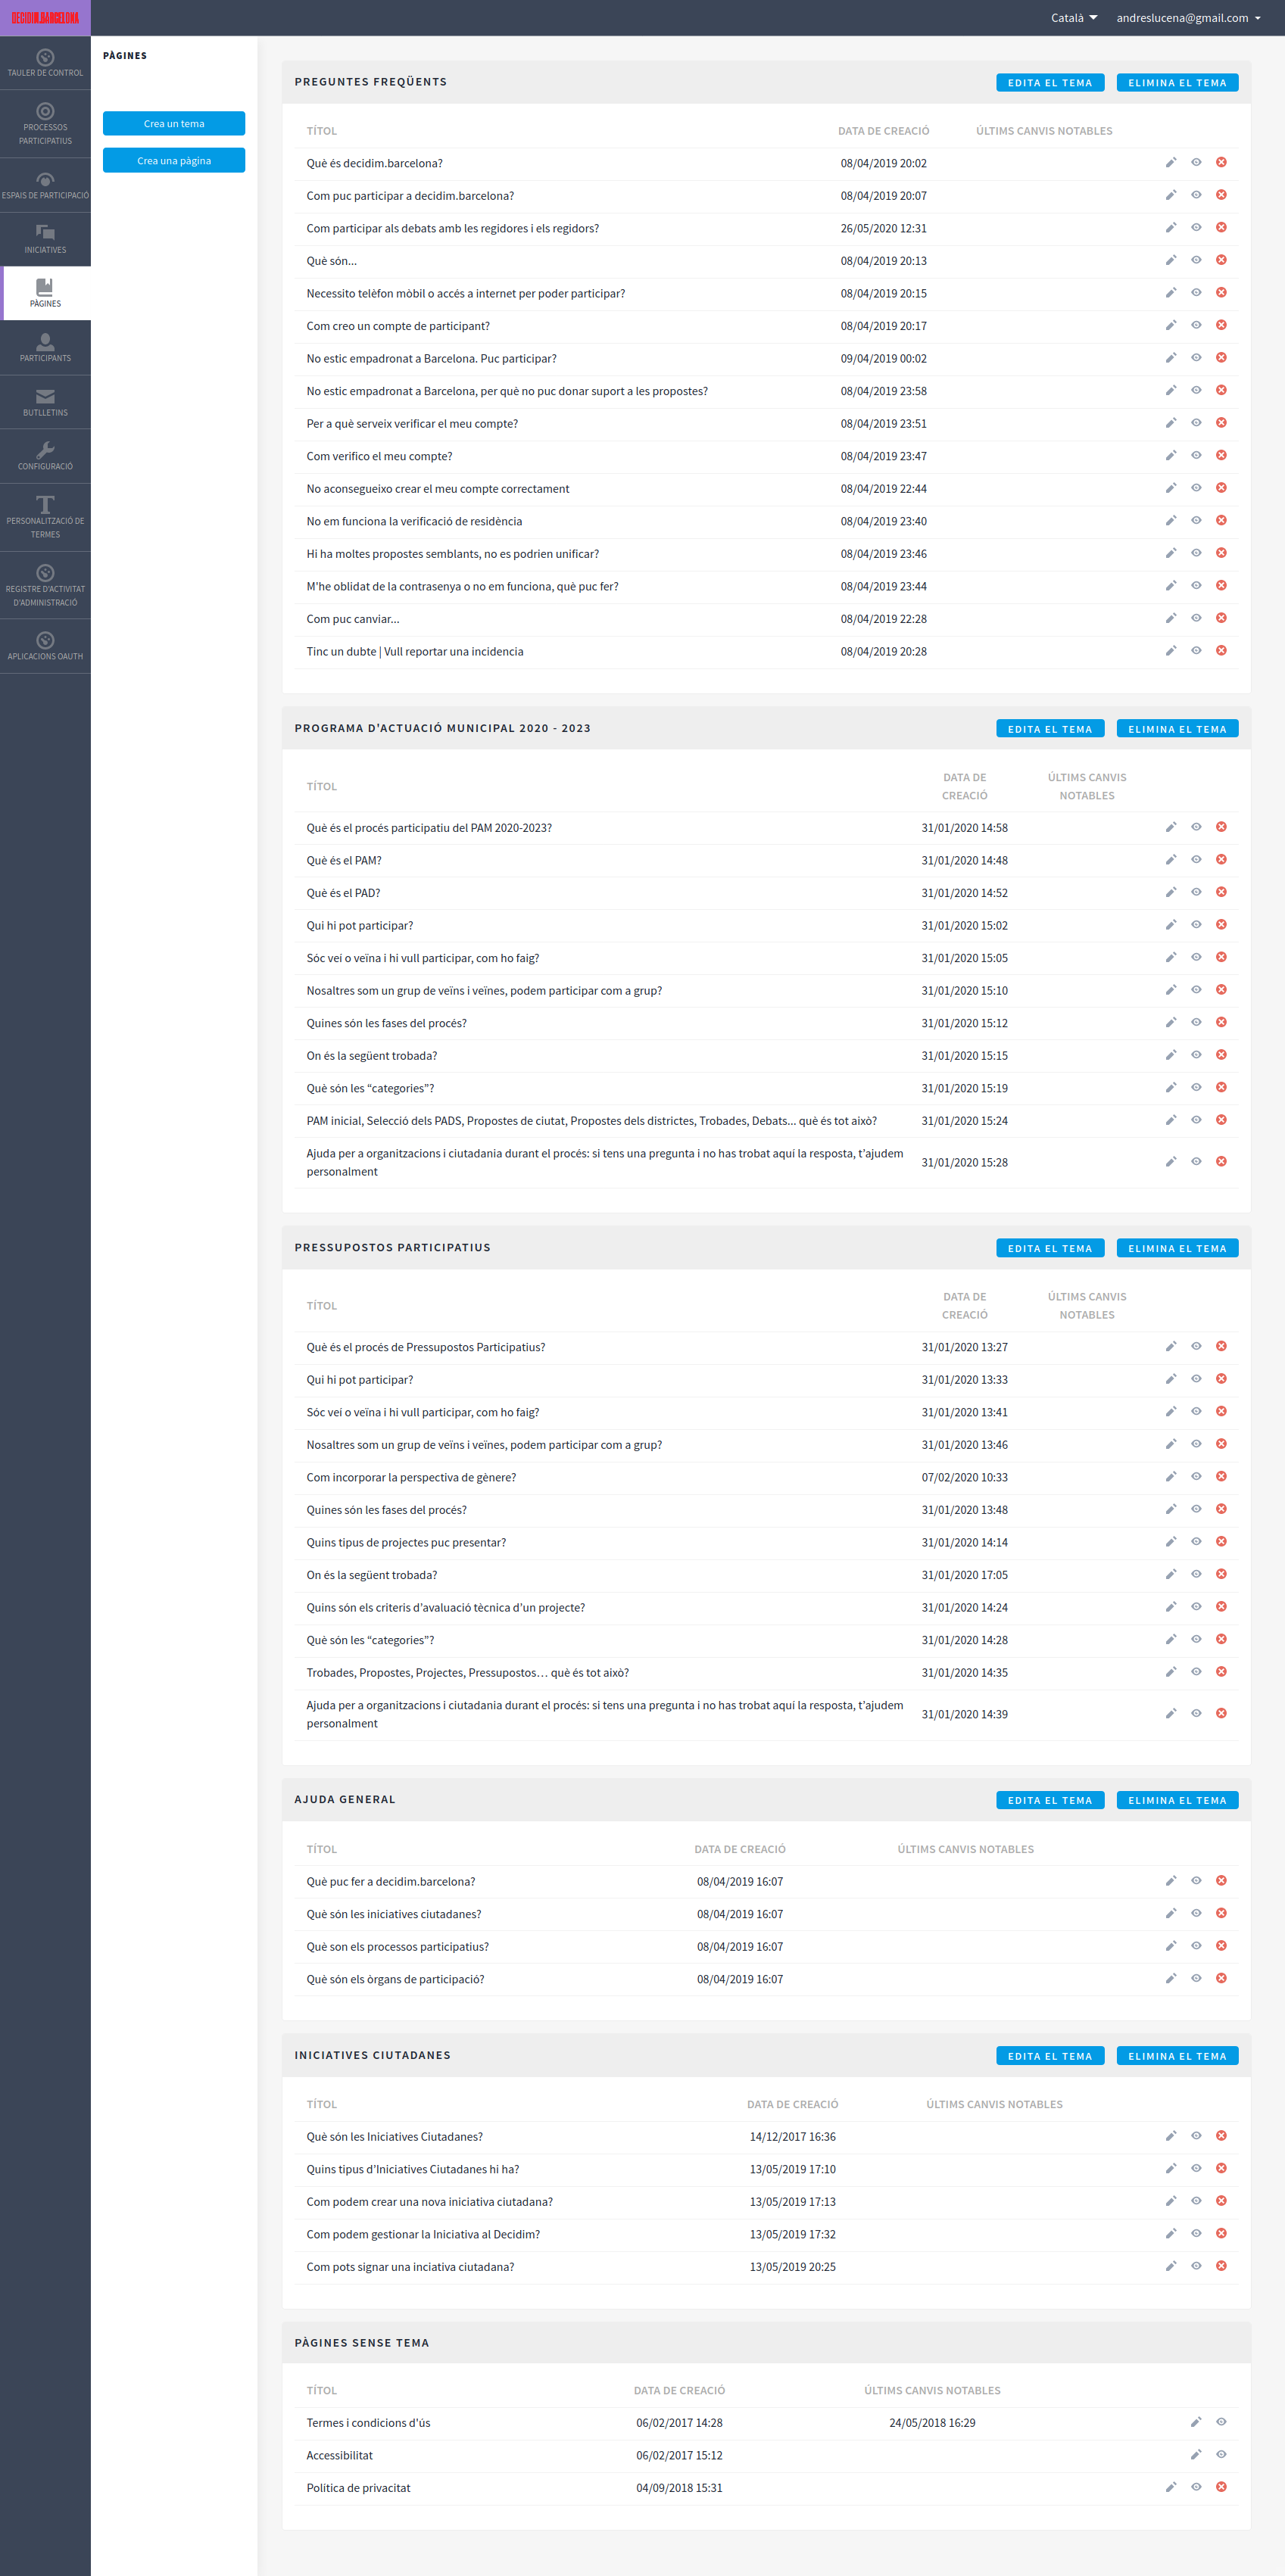Open Processos participatius sidebar section
Screen dimensions: 1285x2576
point(45,124)
